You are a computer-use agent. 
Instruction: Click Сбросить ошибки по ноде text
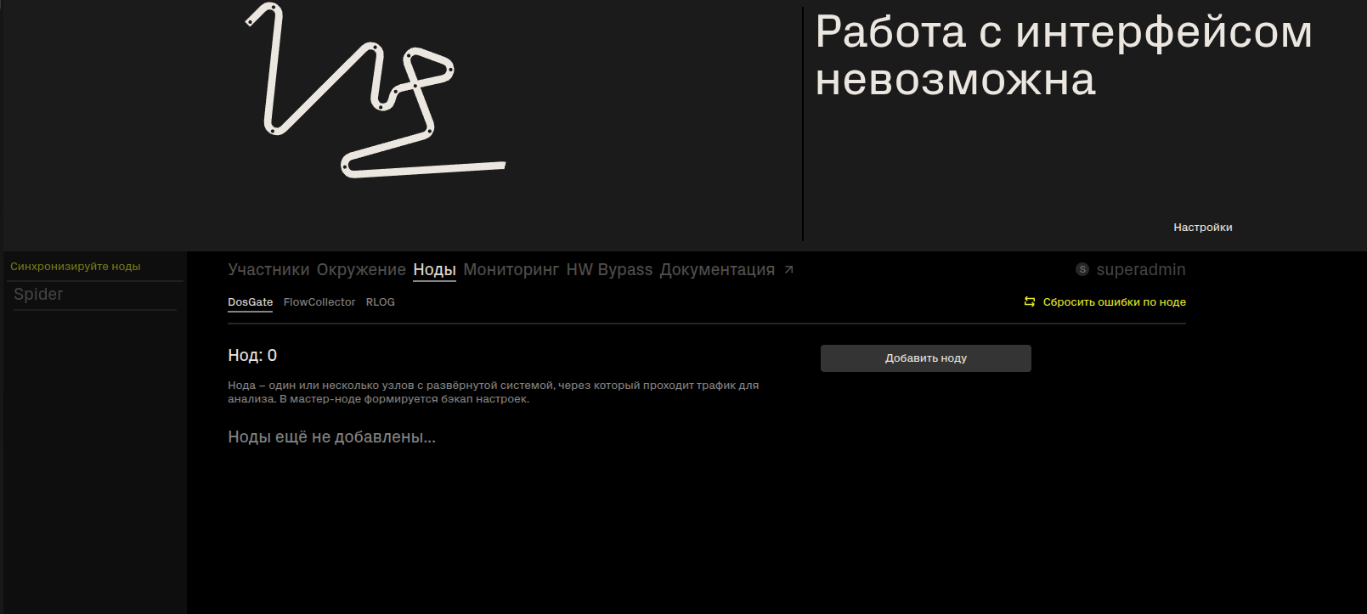click(x=1114, y=302)
